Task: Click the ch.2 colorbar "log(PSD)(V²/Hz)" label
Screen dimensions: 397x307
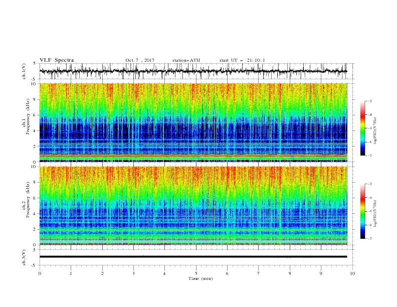Action: (375, 213)
